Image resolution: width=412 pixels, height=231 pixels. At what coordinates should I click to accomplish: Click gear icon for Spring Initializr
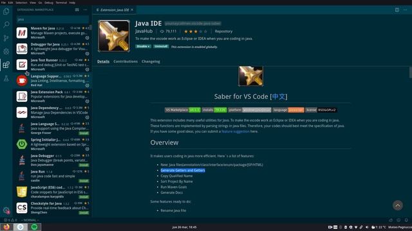(x=88, y=149)
